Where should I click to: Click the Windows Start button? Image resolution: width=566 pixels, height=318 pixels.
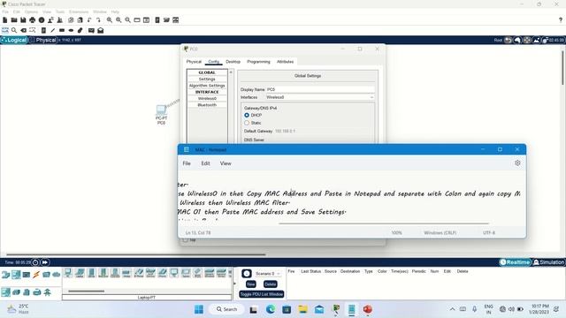point(199,309)
